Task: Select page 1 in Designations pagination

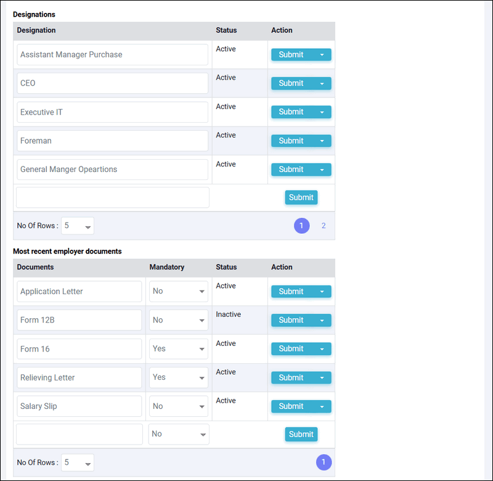Action: click(301, 226)
